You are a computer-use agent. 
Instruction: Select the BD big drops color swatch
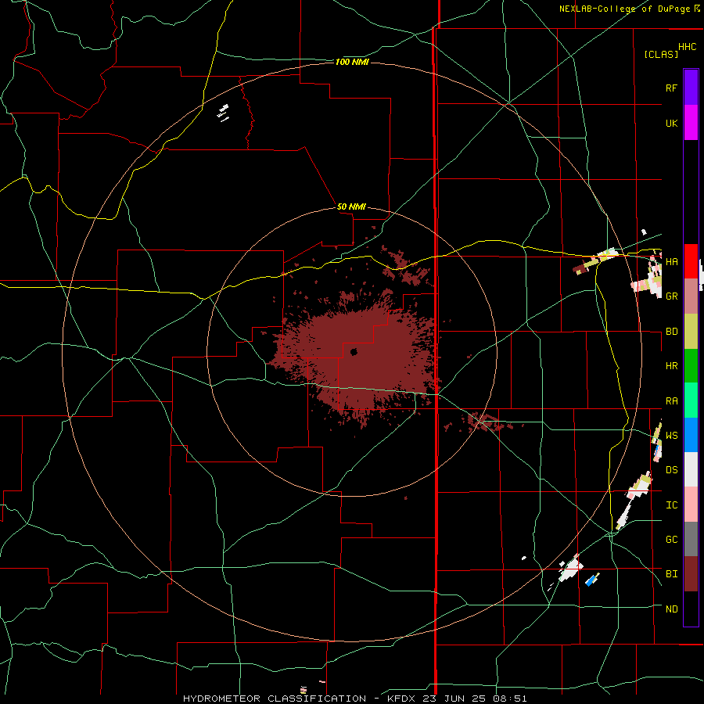tap(691, 332)
